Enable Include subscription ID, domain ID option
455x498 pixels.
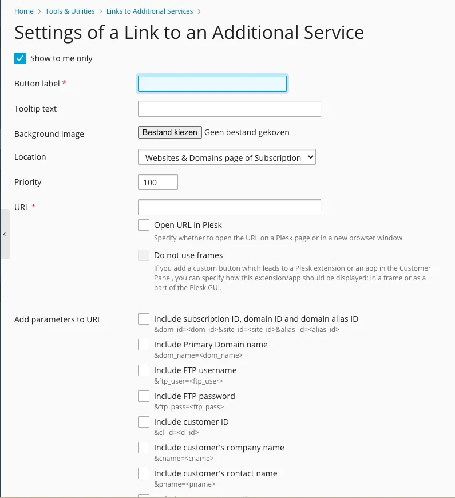[143, 319]
